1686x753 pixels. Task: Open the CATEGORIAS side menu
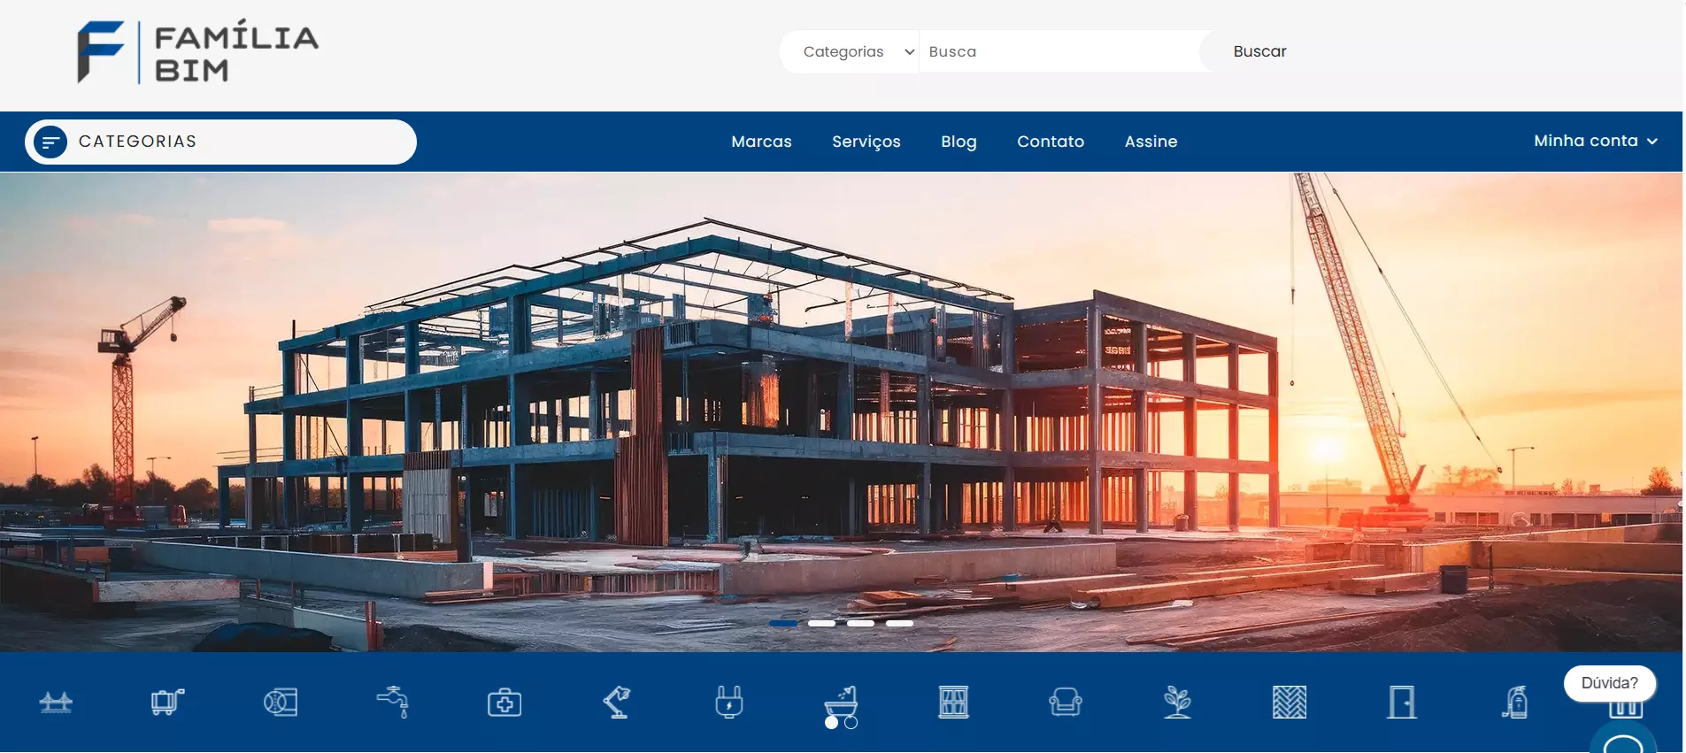[x=220, y=142]
